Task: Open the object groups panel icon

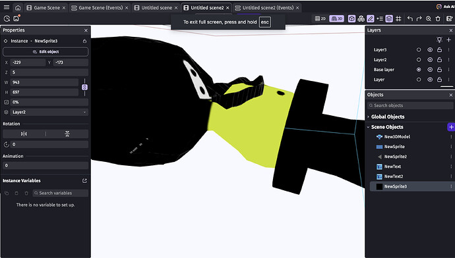Action: point(361,18)
